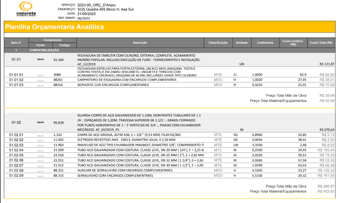Click code 88261
The image size is (340, 203).
[58, 80]
